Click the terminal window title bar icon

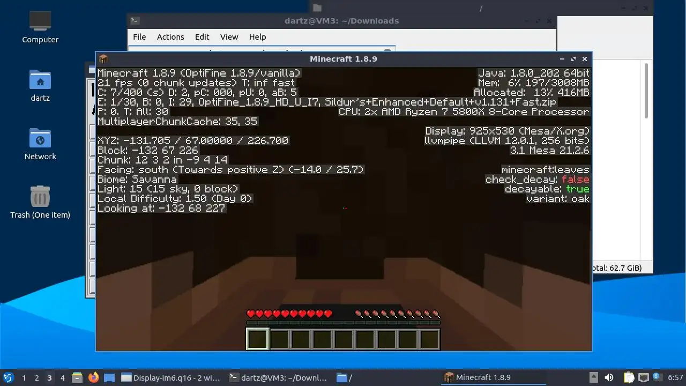tap(135, 21)
